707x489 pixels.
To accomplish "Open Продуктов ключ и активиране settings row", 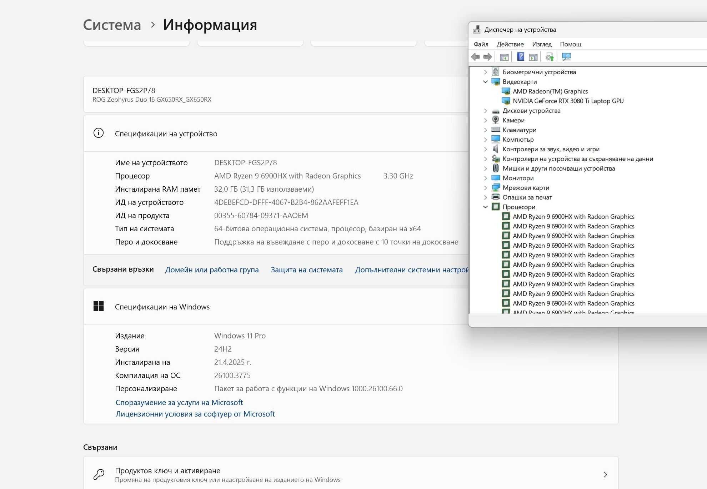I will (x=351, y=473).
